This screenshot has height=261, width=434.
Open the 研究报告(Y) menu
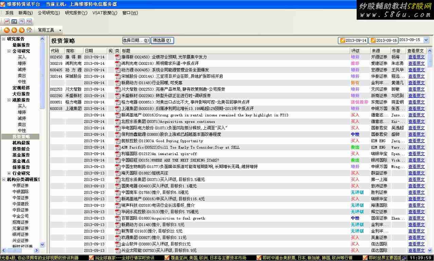point(76,13)
